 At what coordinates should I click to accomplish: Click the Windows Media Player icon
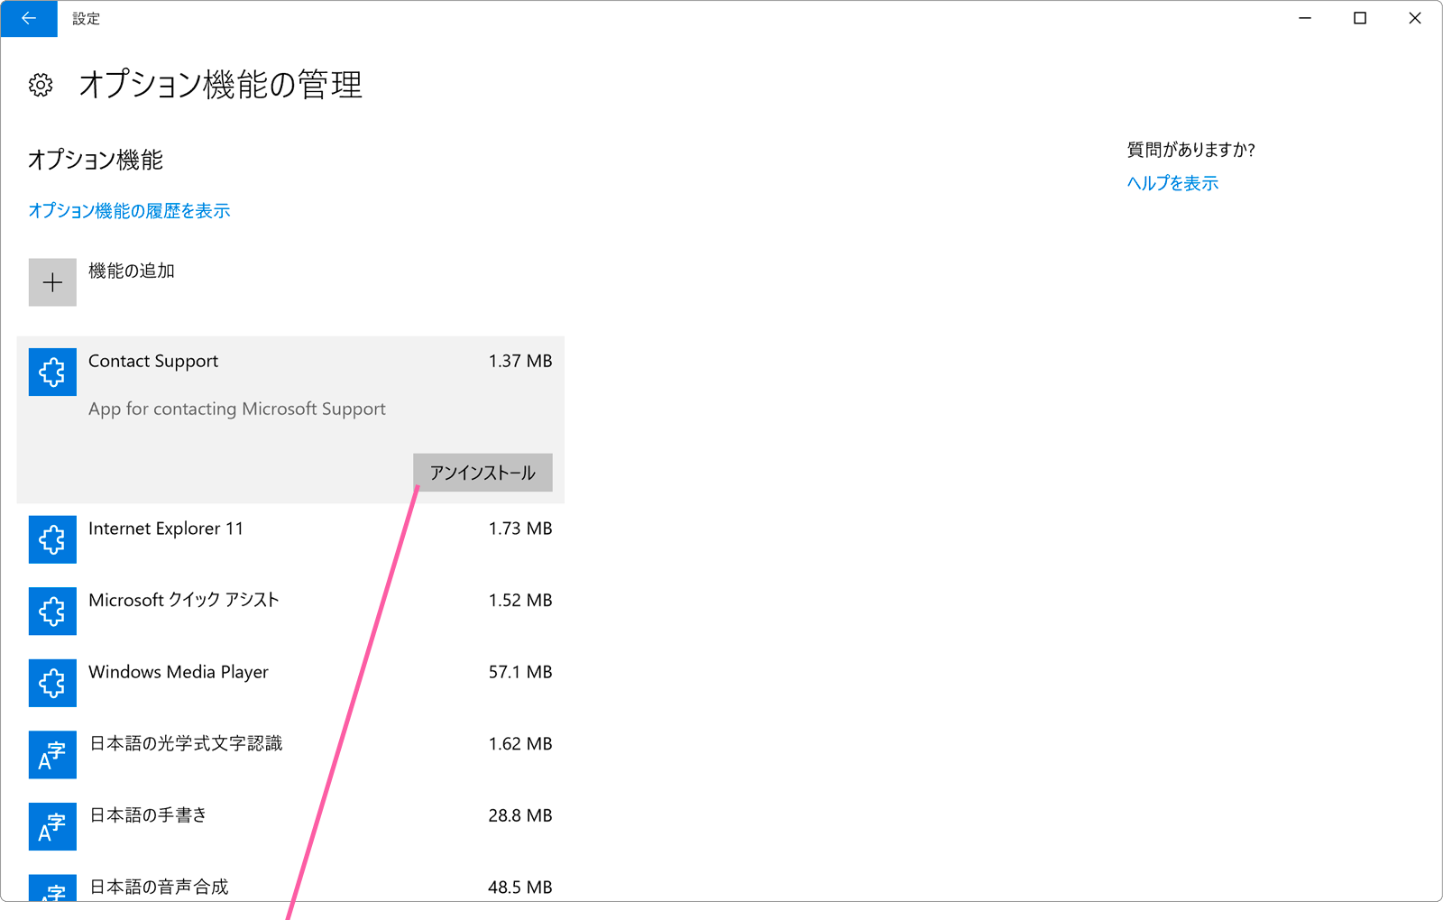tap(52, 683)
